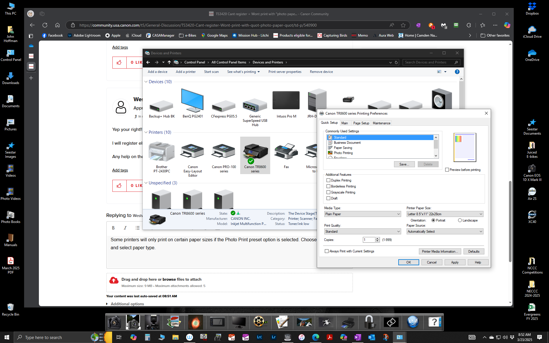Switch to the Page Setup tab
Image resolution: width=549 pixels, height=343 pixels.
pos(361,123)
